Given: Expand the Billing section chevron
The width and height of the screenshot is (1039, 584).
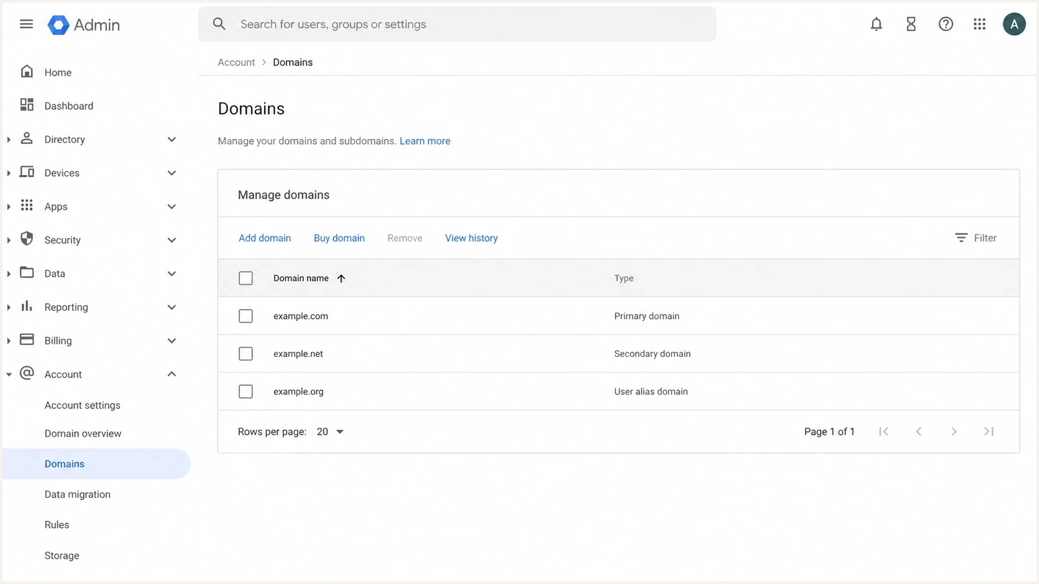Looking at the screenshot, I should tap(172, 340).
